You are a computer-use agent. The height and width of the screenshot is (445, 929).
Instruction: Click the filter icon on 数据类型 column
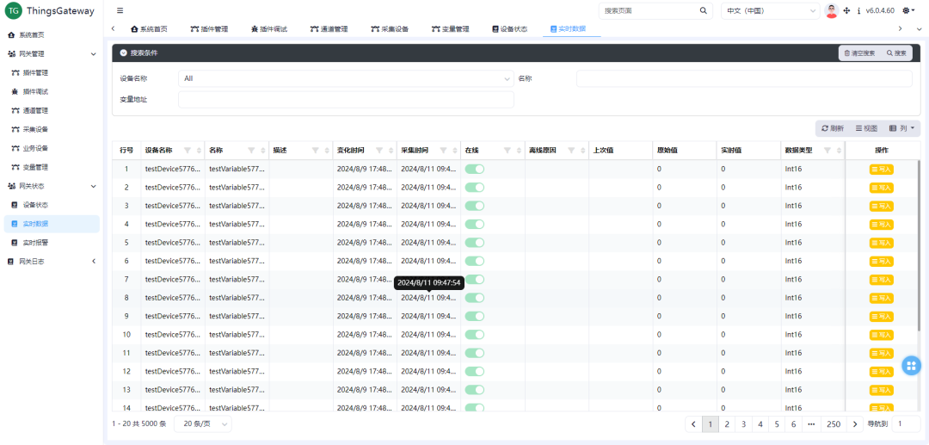(827, 151)
